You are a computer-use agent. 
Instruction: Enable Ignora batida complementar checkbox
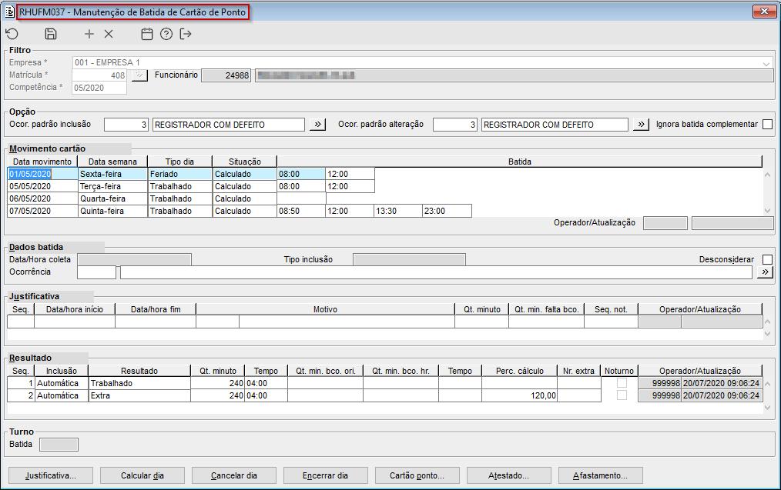click(767, 125)
